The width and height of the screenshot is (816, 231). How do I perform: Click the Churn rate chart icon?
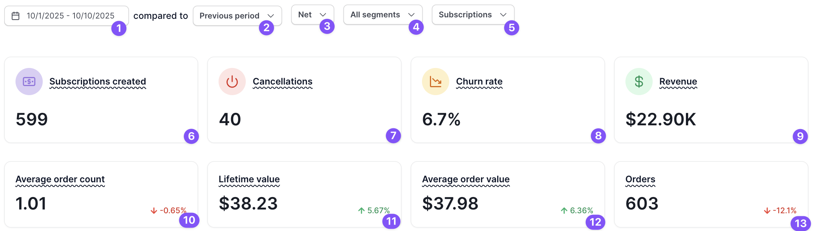click(436, 82)
